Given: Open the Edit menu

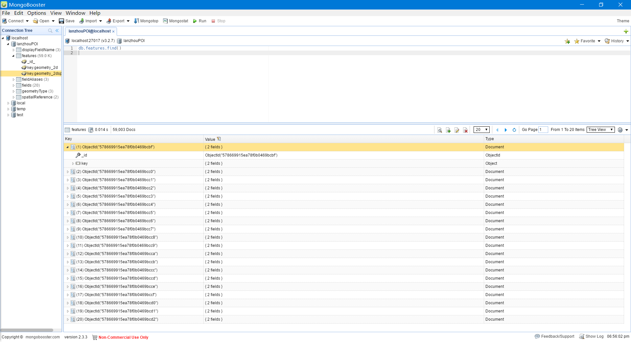Looking at the screenshot, I should [19, 13].
